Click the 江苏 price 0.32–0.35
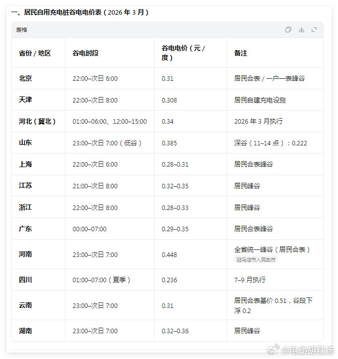338x359 pixels. click(x=175, y=186)
